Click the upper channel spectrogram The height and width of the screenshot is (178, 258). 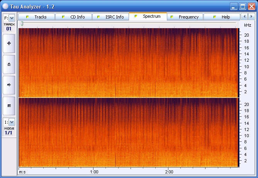[128, 62]
